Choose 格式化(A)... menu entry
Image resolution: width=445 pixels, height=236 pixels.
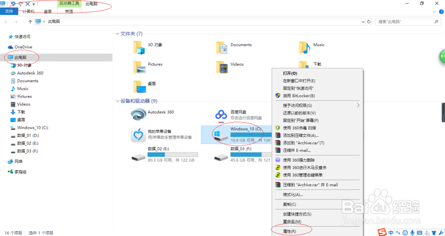pyautogui.click(x=317, y=195)
